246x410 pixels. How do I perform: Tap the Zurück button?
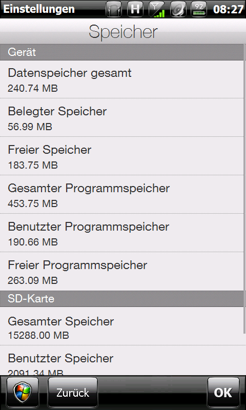(73, 392)
